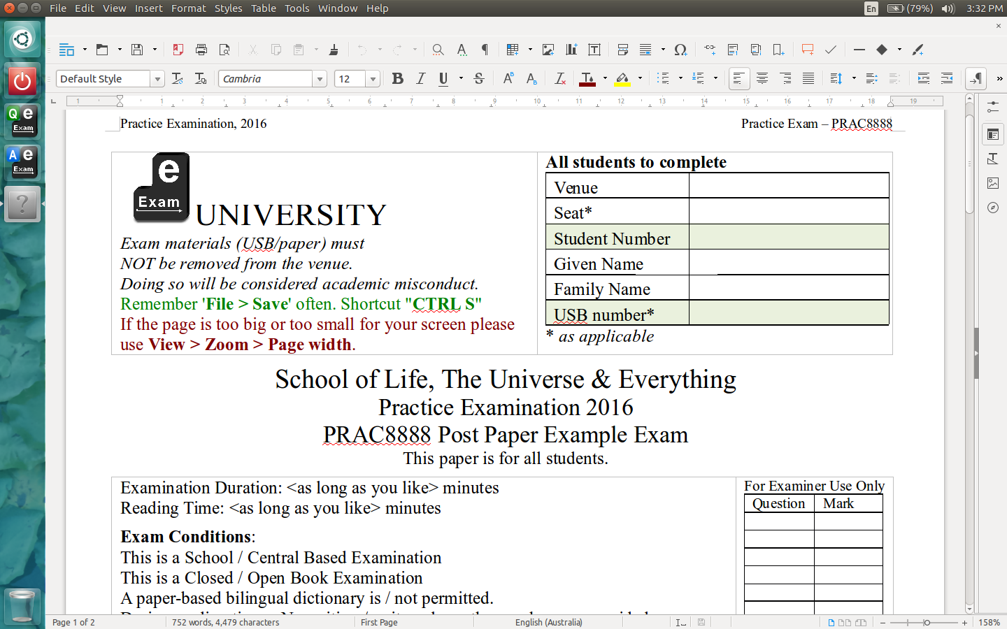
Task: Open the sidebar Navigator panel
Action: pos(993,208)
